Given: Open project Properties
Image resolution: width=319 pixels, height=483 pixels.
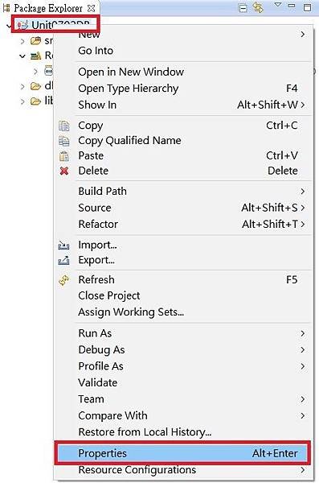Looking at the screenshot, I should (x=182, y=453).
